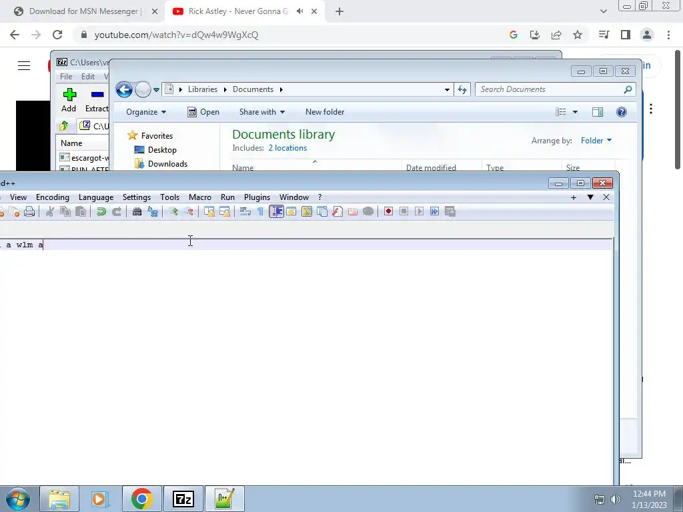Viewport: 683px width, 512px height.
Task: Expand the arrow after Libraries in breadcrumb
Action: pyautogui.click(x=225, y=90)
